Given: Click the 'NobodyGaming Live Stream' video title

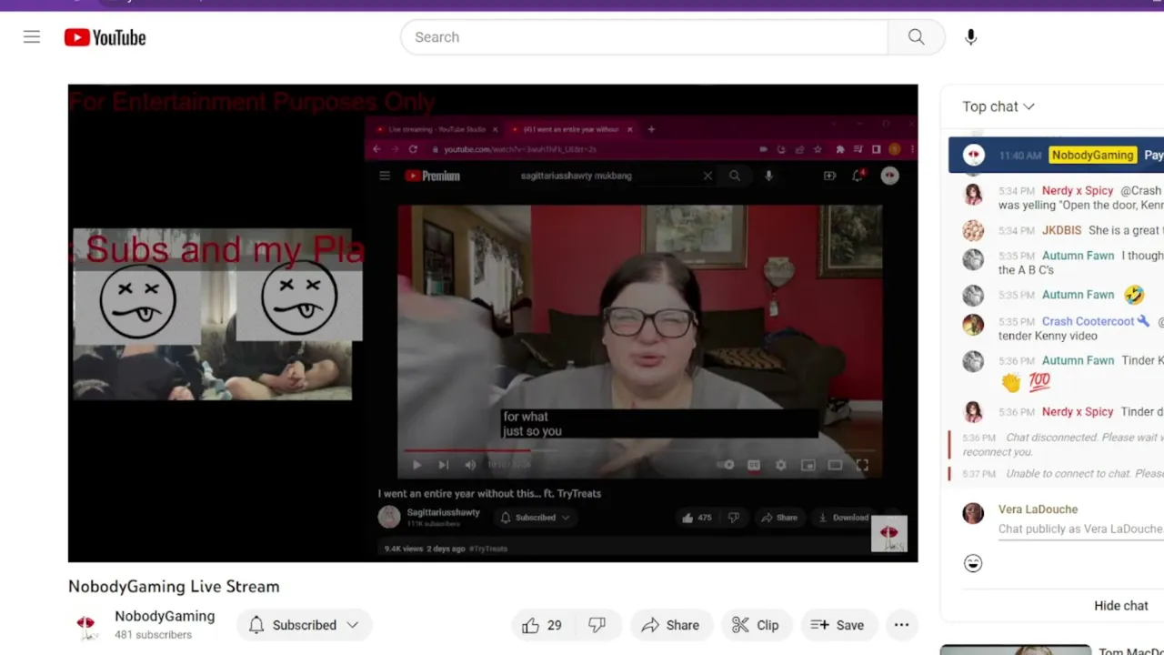Looking at the screenshot, I should [174, 587].
